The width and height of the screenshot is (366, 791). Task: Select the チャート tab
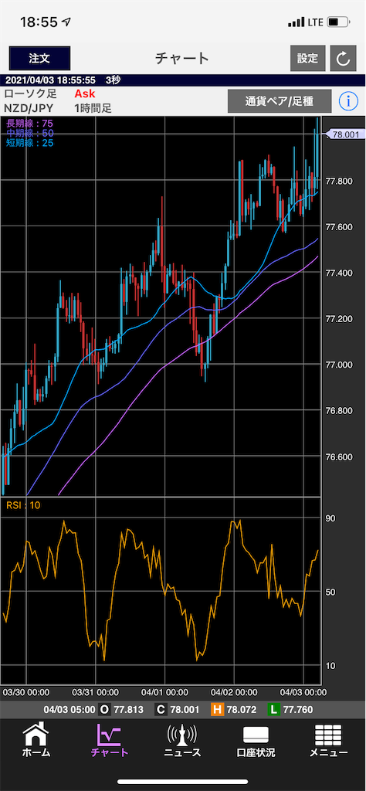click(110, 741)
